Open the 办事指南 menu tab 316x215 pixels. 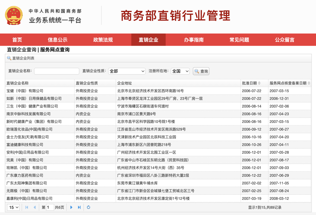click(194, 40)
